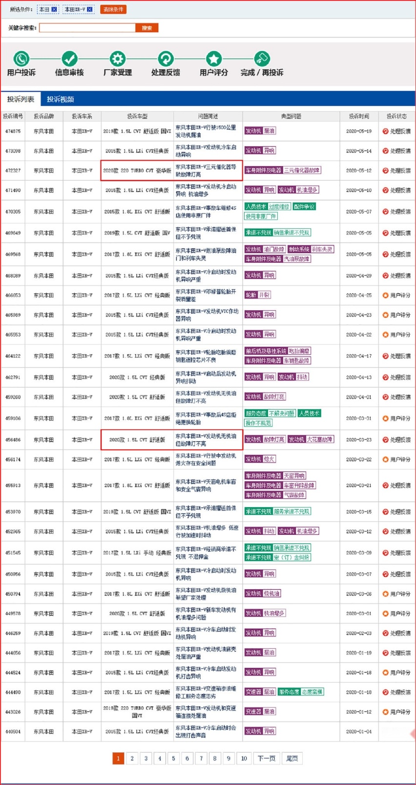
Task: Click status icon in complaint 469649 row
Action: [x=385, y=233]
